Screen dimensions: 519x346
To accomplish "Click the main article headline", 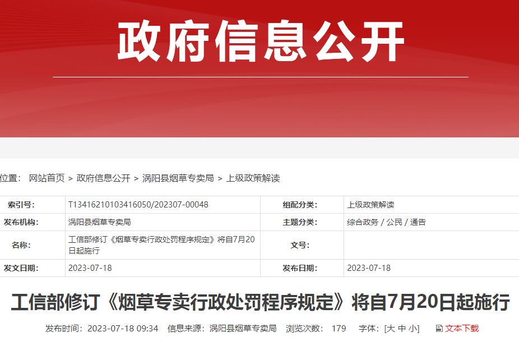I will click(x=260, y=303).
